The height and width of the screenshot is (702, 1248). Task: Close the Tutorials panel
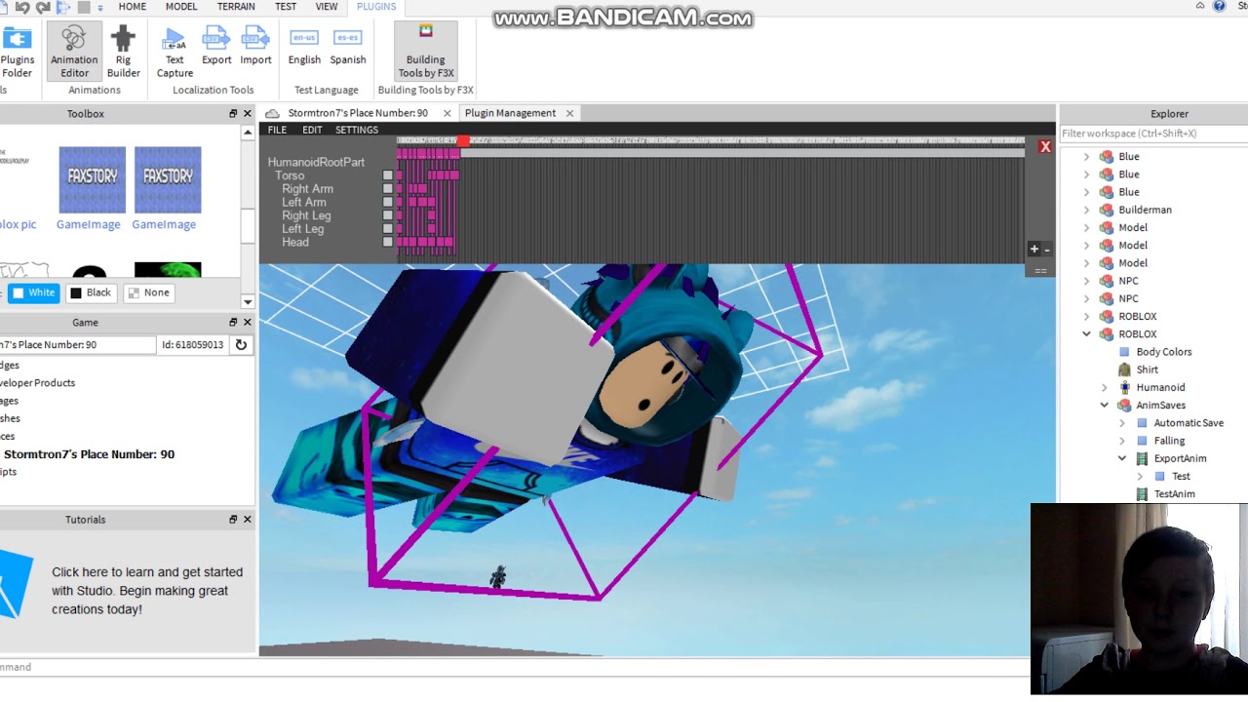247,520
